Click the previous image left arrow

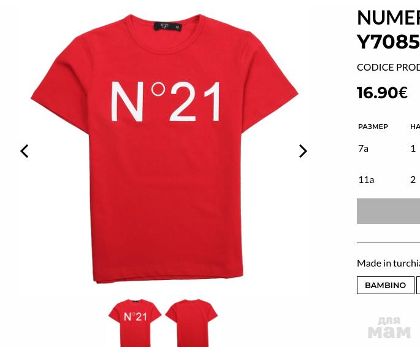[25, 151]
